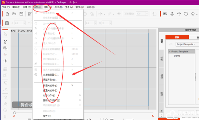The image size is (199, 120).
Task: Click the New Project page icon
Action: pos(7,14)
